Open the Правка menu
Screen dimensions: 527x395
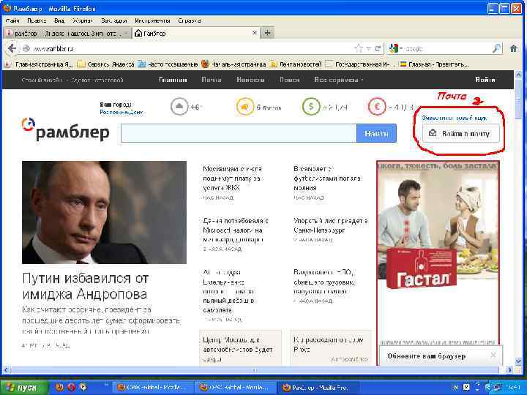37,20
